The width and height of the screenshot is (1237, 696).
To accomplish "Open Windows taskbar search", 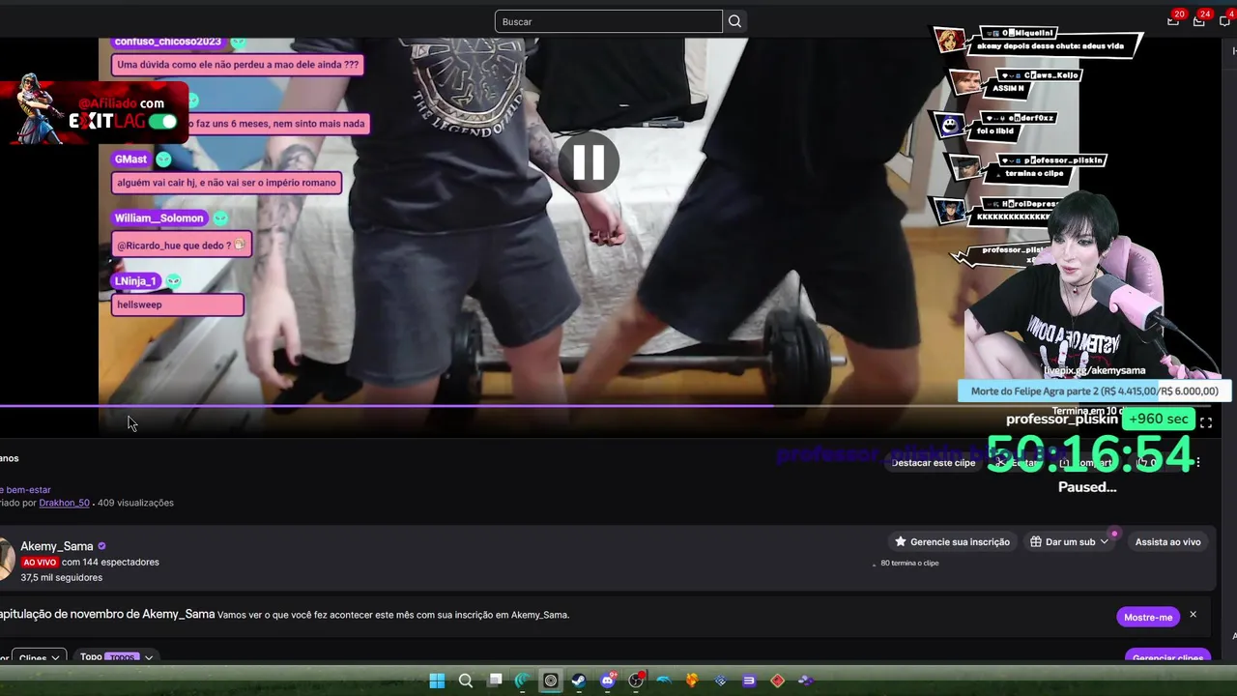I will click(x=466, y=681).
